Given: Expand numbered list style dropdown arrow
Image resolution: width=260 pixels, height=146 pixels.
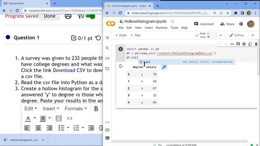Looking at the screenshot, I should [83, 128].
